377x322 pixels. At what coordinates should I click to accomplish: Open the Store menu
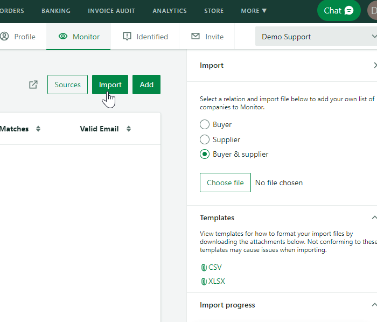214,11
